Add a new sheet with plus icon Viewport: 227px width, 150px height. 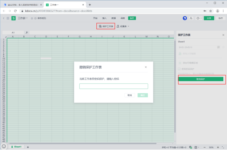pyautogui.click(x=28, y=147)
